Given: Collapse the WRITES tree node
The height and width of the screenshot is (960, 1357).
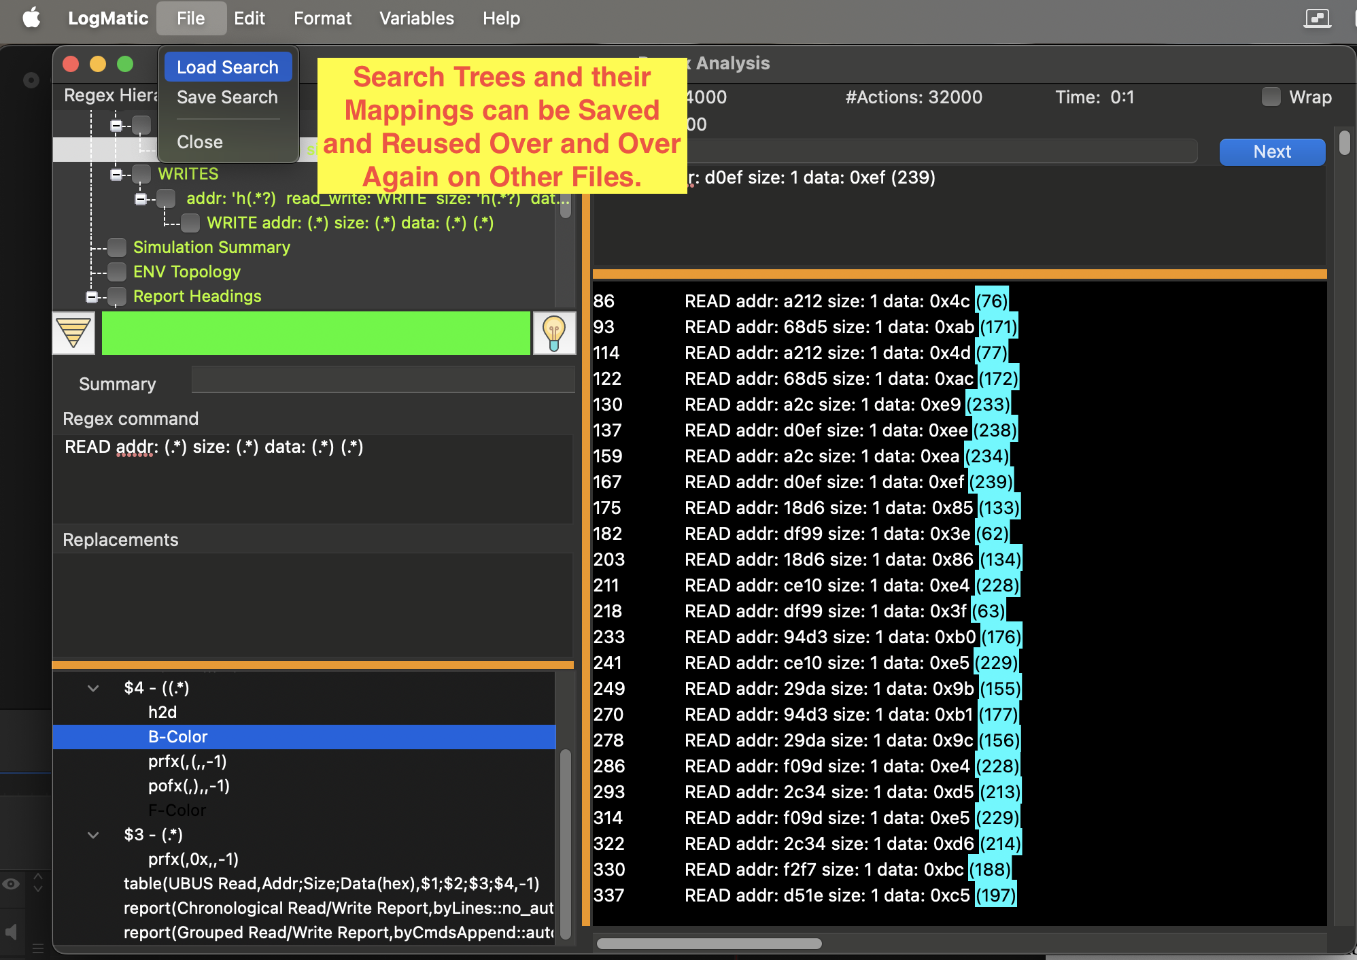Looking at the screenshot, I should click(x=116, y=175).
